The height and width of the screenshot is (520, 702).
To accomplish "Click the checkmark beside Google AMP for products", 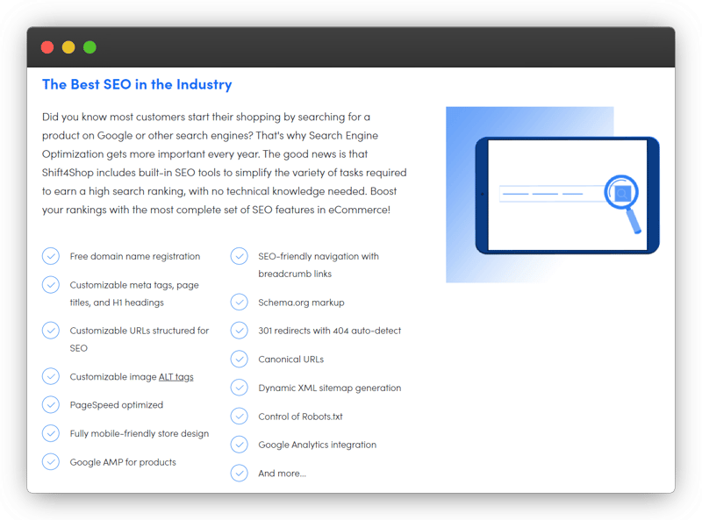I will [51, 462].
